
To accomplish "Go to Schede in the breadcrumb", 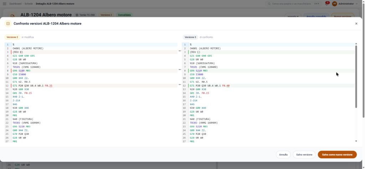I will tap(29, 4).
